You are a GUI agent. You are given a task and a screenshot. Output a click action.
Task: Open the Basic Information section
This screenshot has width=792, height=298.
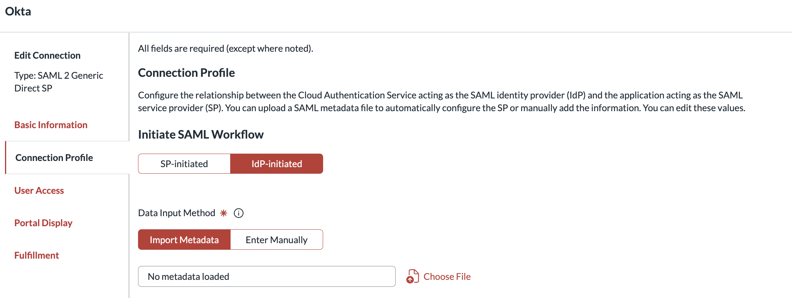[x=51, y=125]
